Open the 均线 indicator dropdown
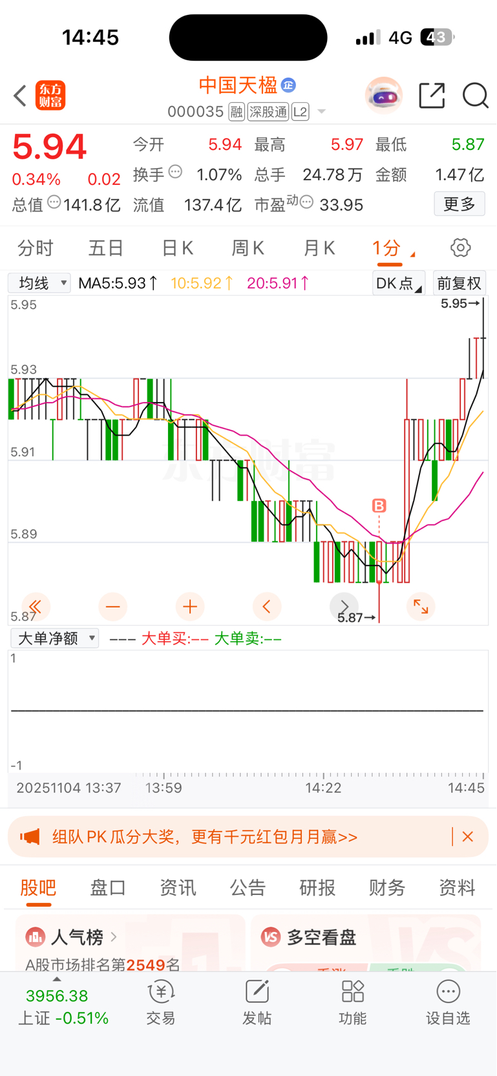 (39, 283)
